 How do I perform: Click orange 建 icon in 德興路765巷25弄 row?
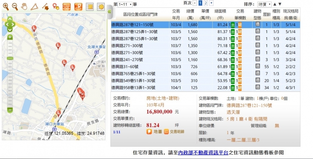(240, 74)
